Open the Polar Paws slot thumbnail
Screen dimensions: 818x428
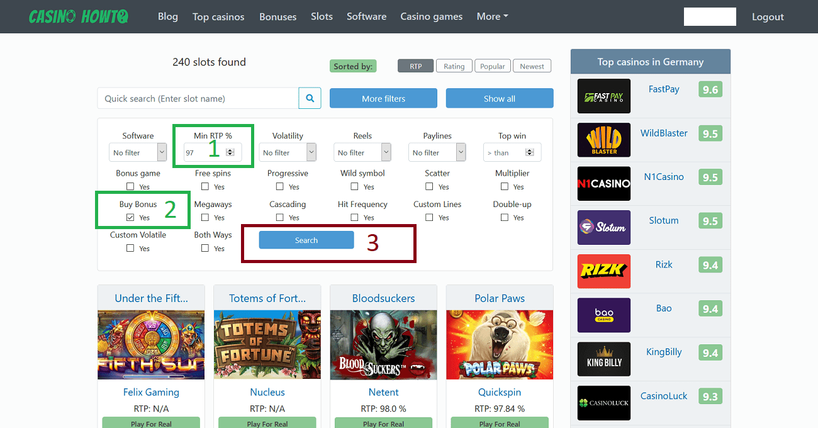(500, 345)
